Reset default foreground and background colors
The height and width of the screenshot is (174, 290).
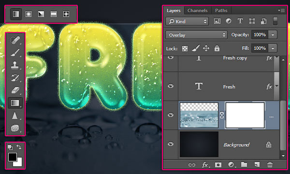(x=10, y=147)
